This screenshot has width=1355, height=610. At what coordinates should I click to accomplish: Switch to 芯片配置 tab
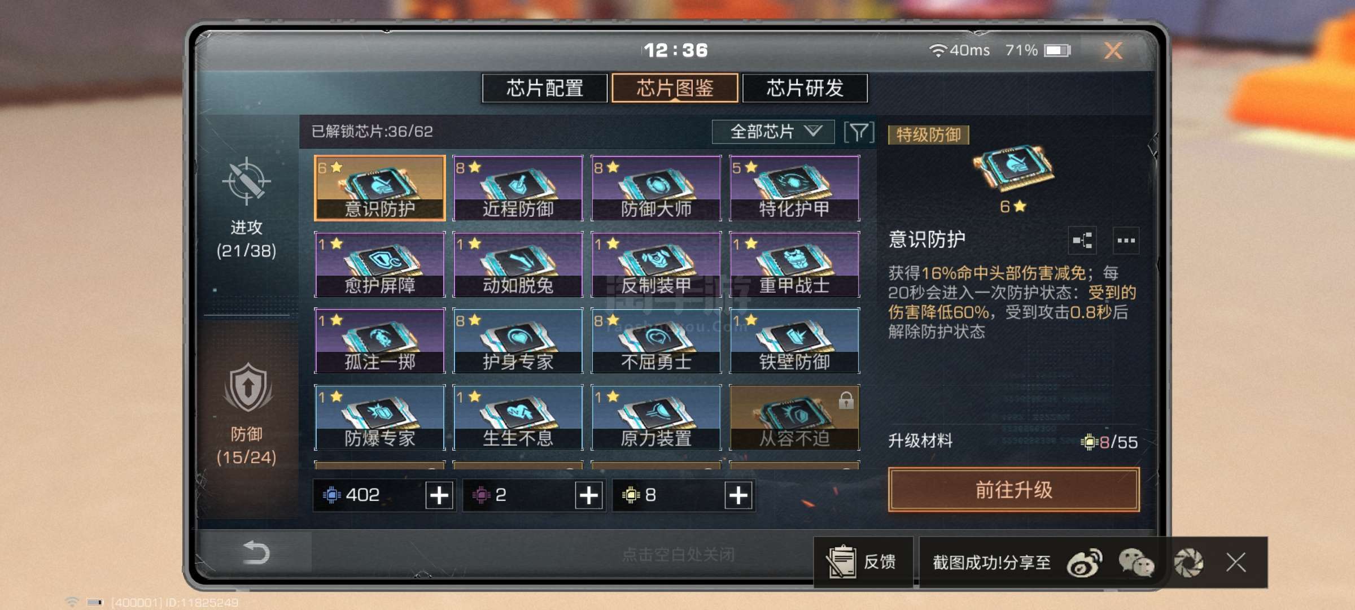pyautogui.click(x=545, y=88)
